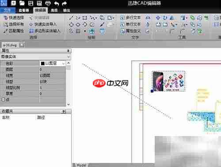Click the blue grip handle on the image
The height and width of the screenshot is (167, 221).
coord(152,91)
